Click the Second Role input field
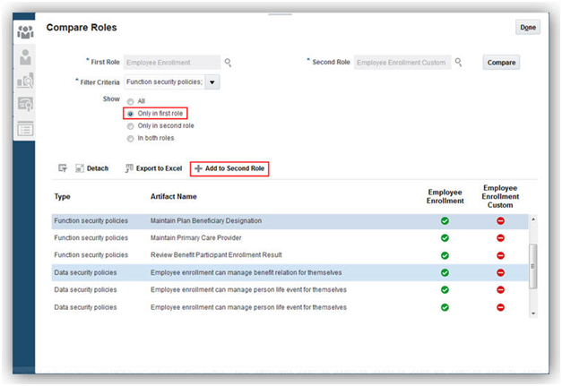The height and width of the screenshot is (386, 562). pos(401,63)
